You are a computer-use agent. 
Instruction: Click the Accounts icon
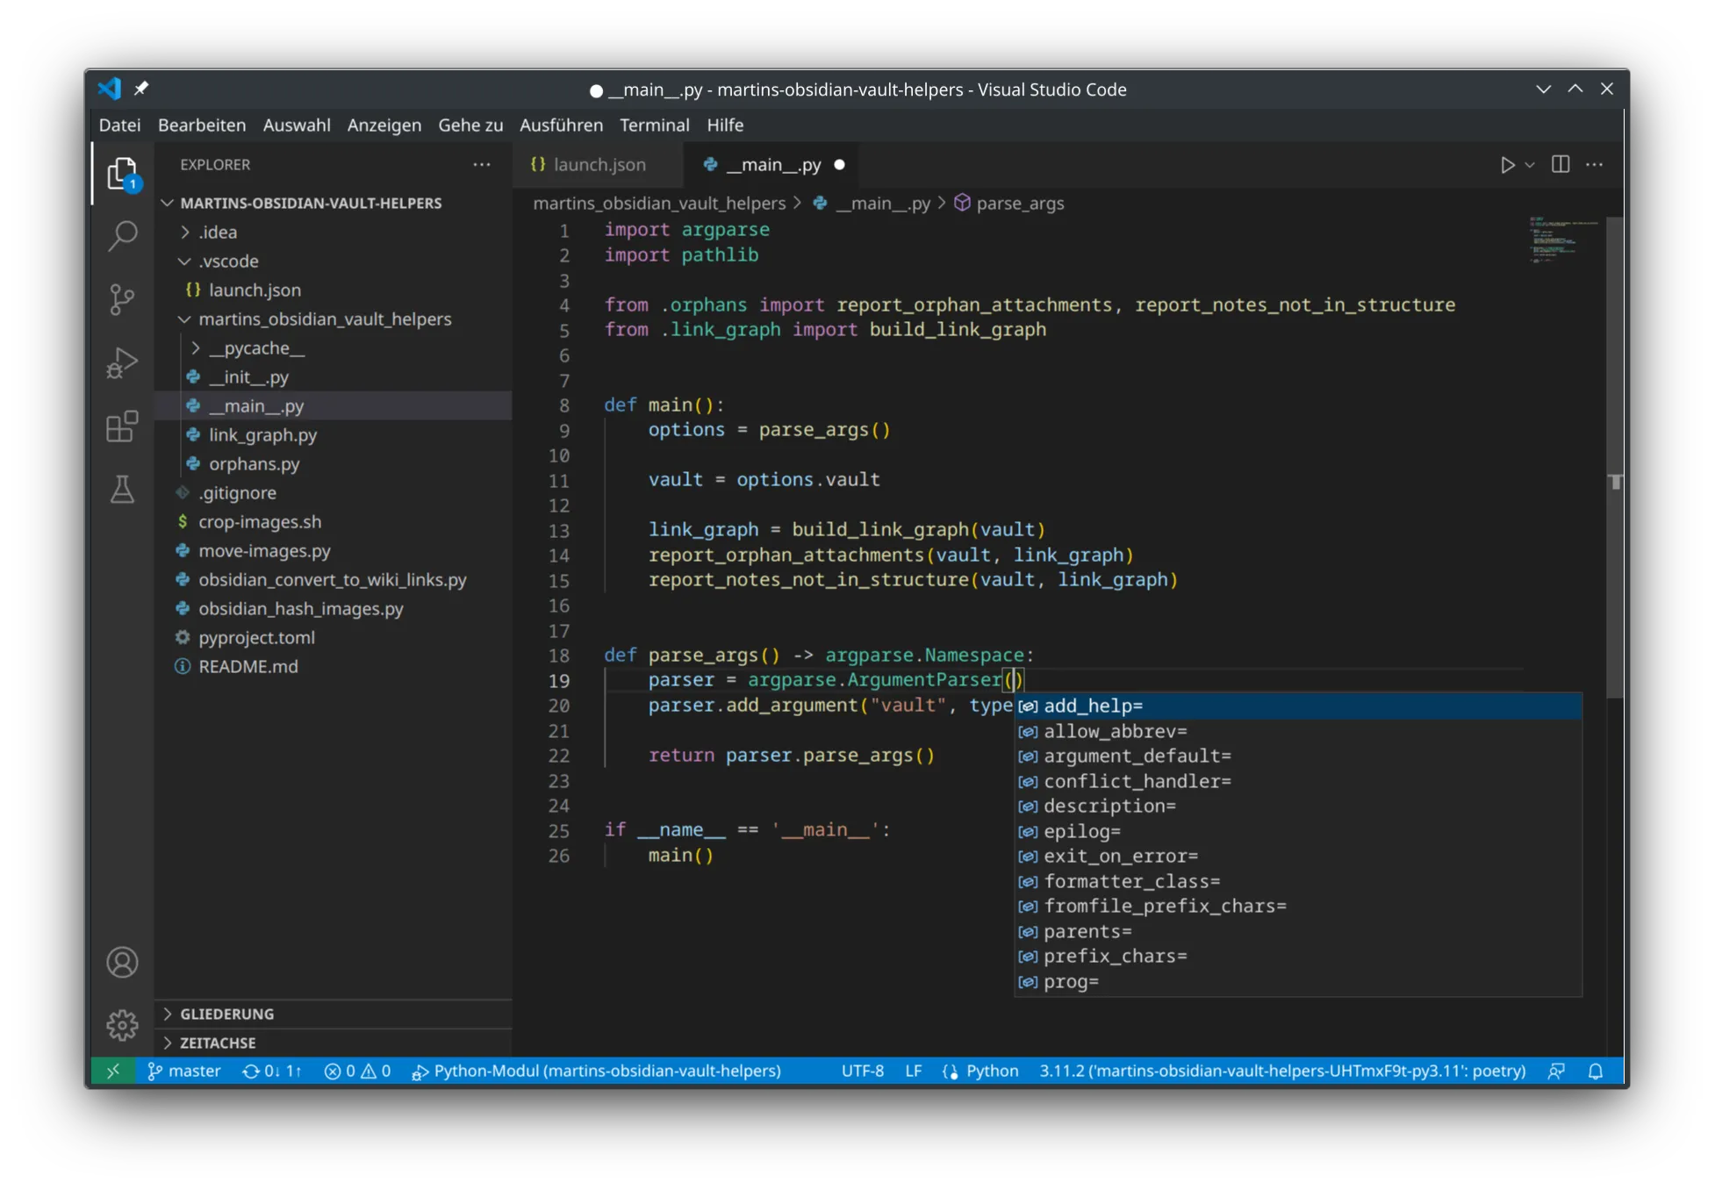[x=122, y=963]
